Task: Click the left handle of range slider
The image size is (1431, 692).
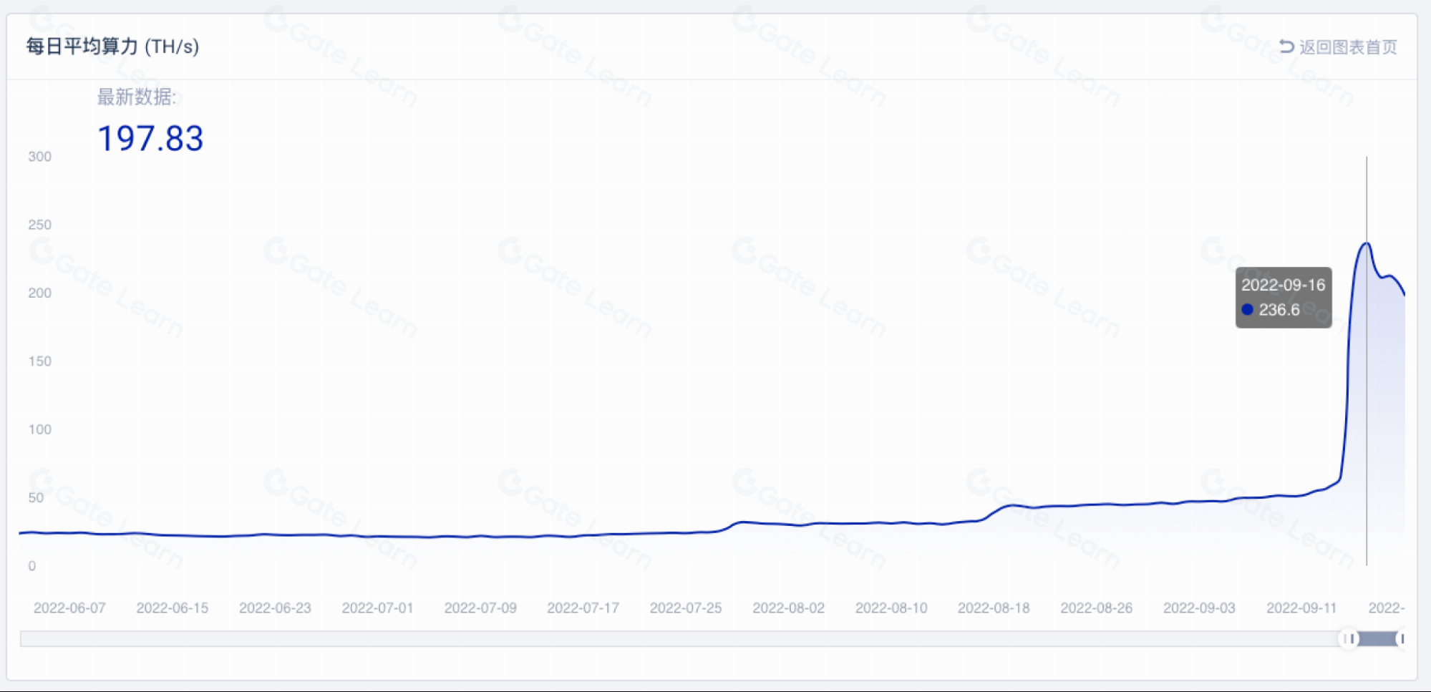Action: pos(1349,638)
